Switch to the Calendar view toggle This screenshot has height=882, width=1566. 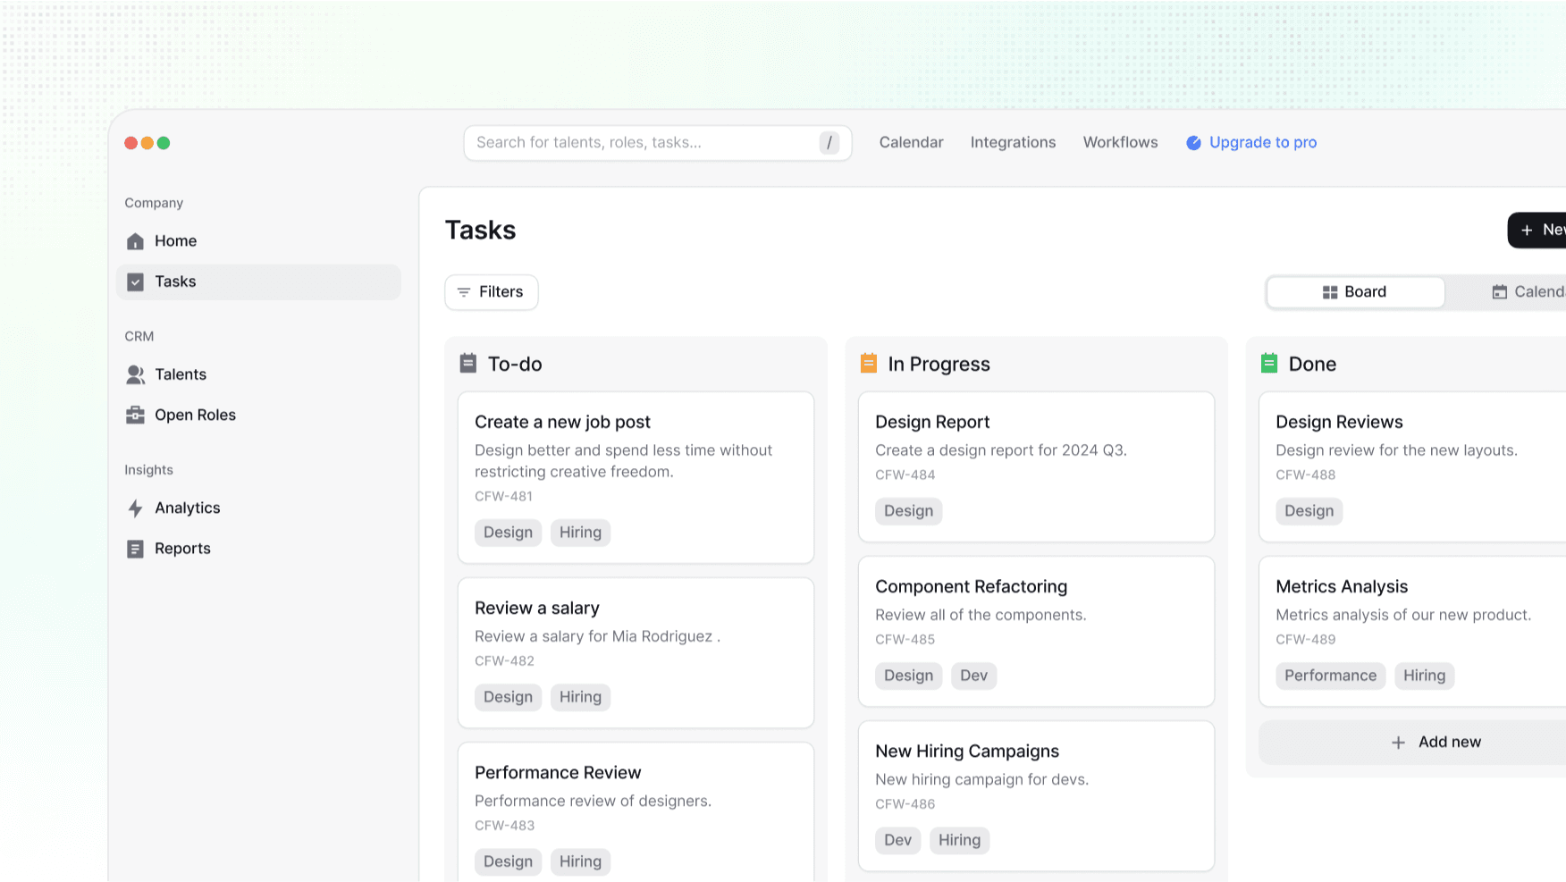tap(1527, 292)
